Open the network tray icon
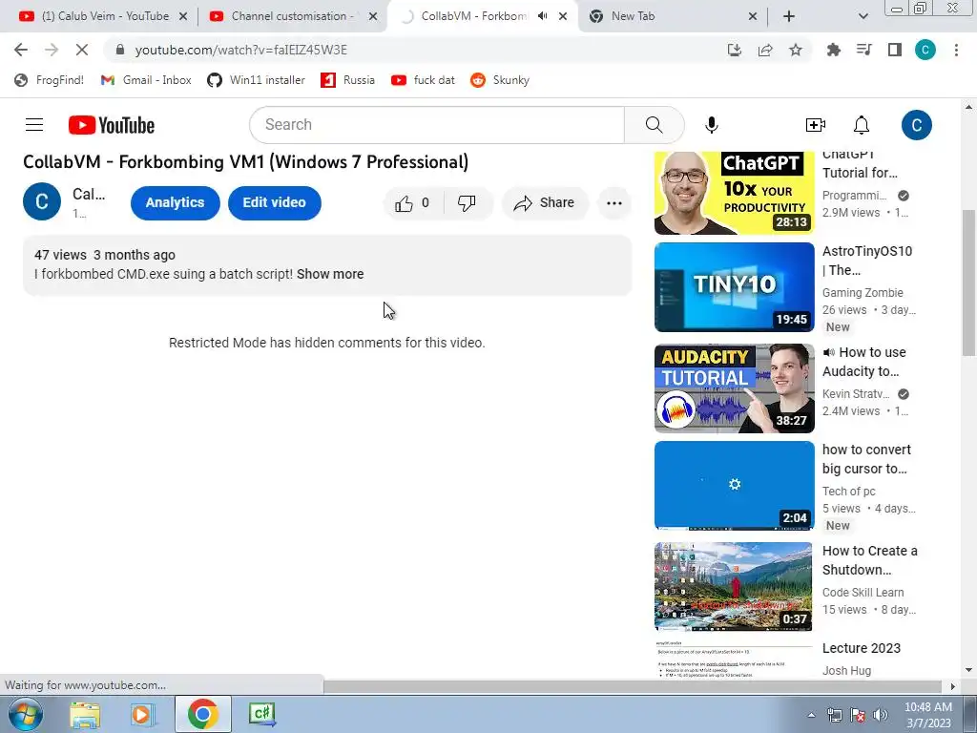Viewport: 977px width, 733px height. (834, 715)
